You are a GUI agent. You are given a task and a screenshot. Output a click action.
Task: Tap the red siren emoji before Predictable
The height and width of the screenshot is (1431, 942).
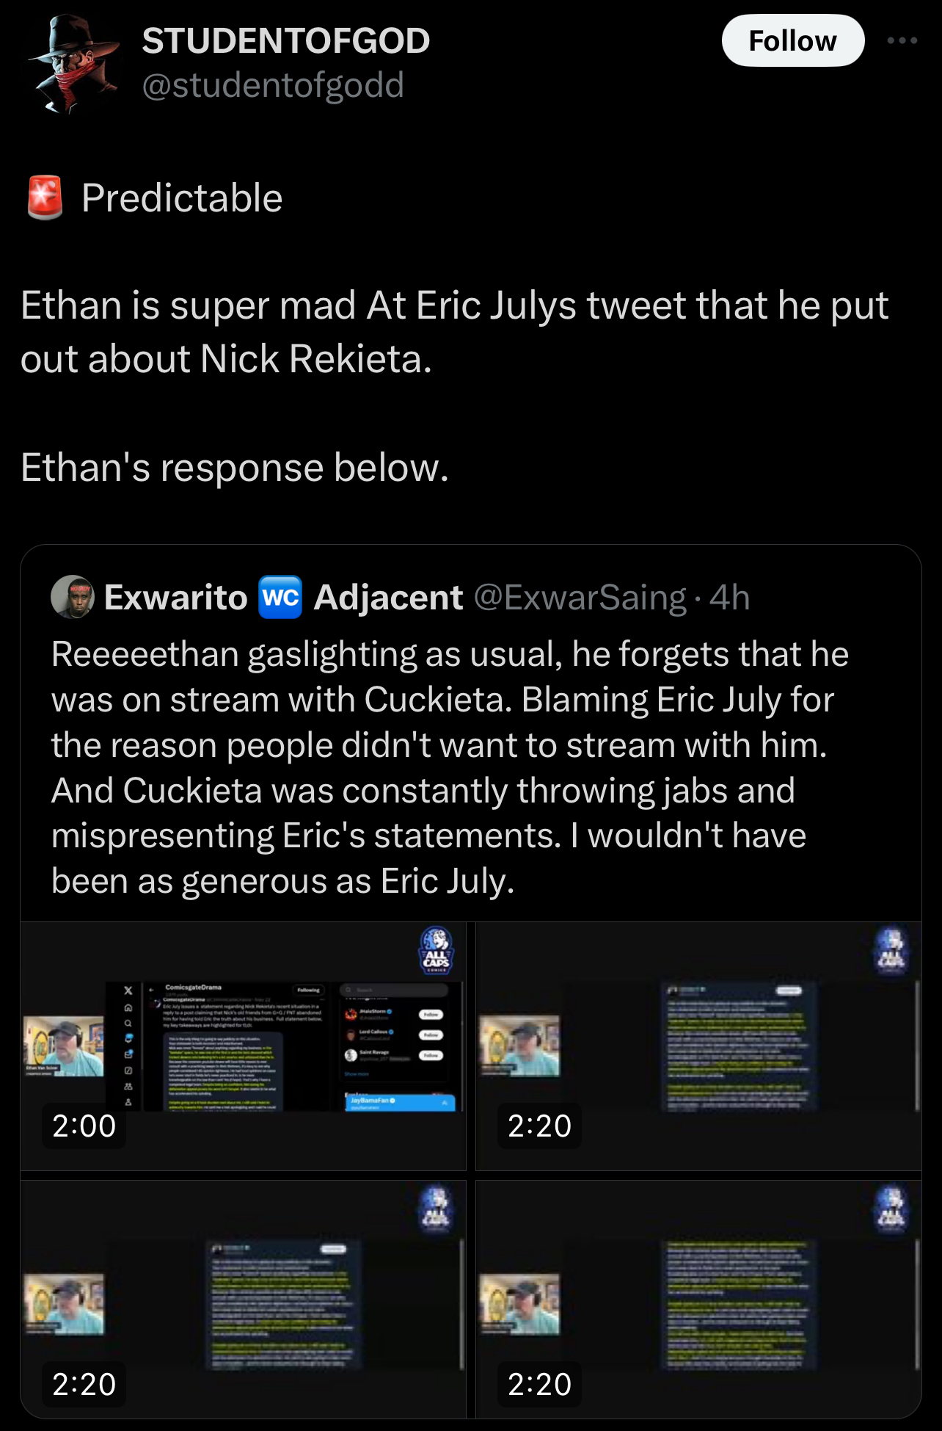[x=45, y=198]
